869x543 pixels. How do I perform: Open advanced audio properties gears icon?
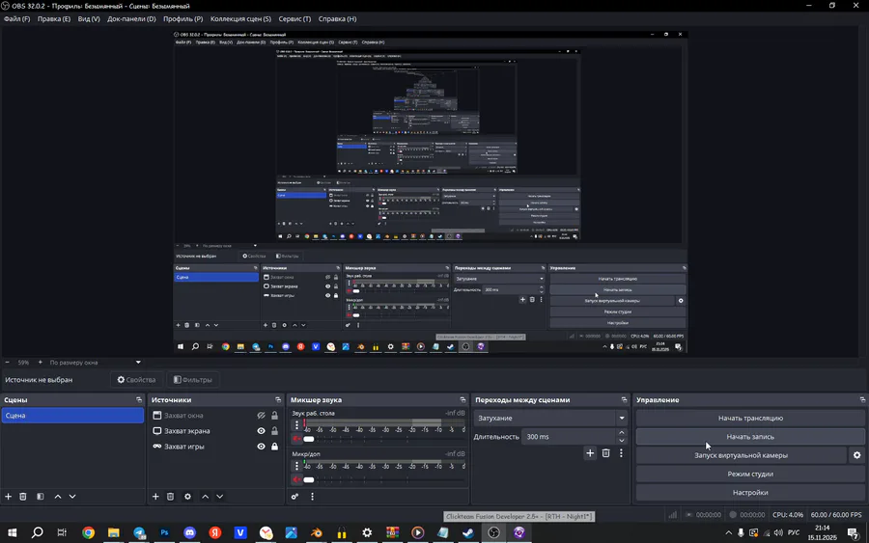pyautogui.click(x=295, y=497)
